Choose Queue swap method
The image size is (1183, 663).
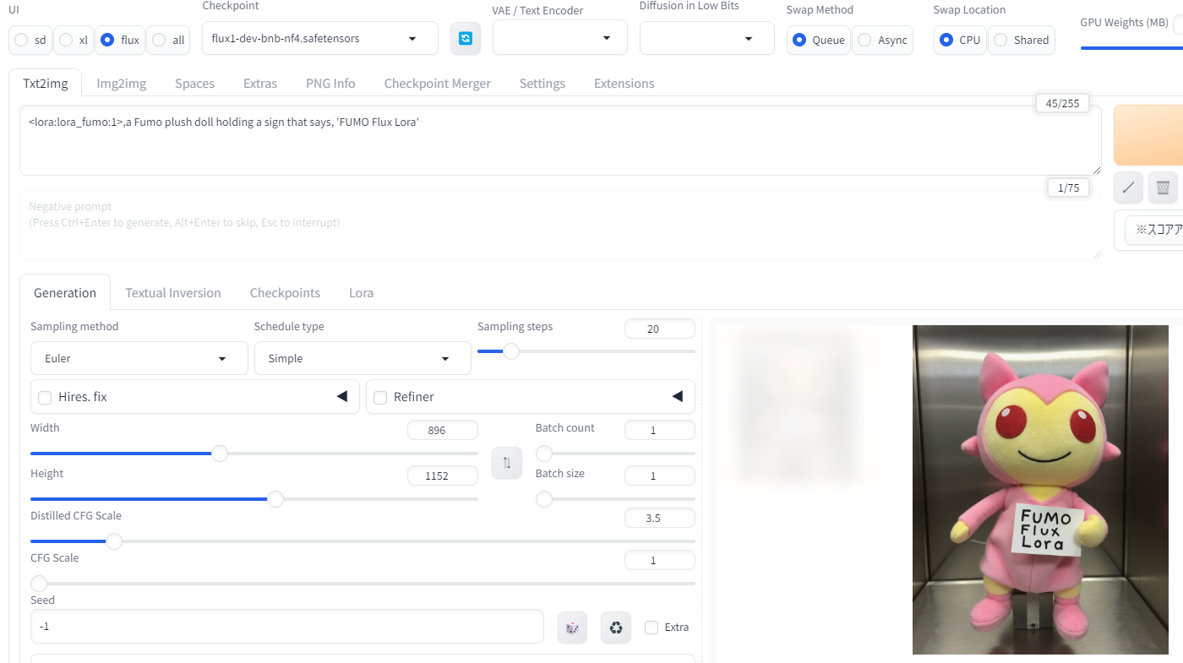click(x=819, y=40)
